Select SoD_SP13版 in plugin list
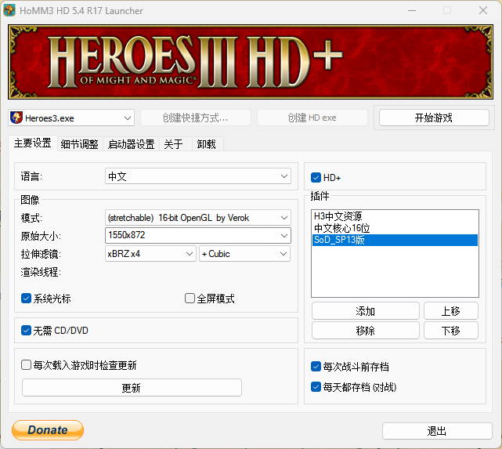The image size is (502, 449). click(x=395, y=240)
